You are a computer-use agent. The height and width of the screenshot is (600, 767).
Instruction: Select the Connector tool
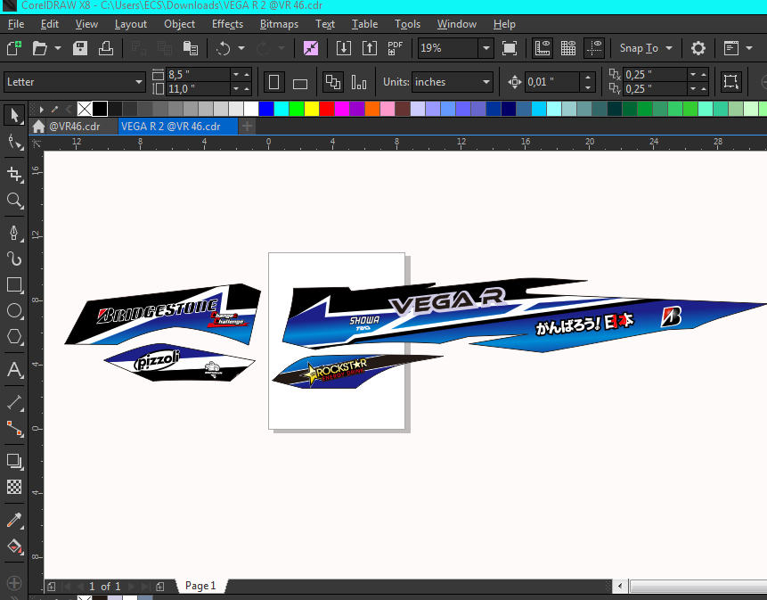tap(13, 428)
